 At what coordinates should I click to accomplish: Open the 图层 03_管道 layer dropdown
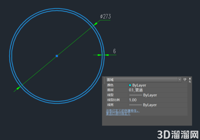pyautogui.click(x=158, y=90)
